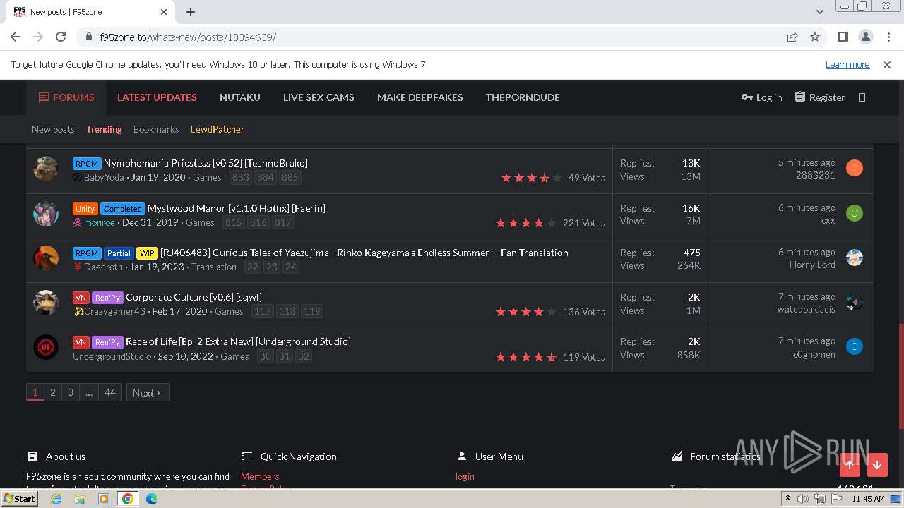Open Corporate Culture thread

pyautogui.click(x=194, y=297)
